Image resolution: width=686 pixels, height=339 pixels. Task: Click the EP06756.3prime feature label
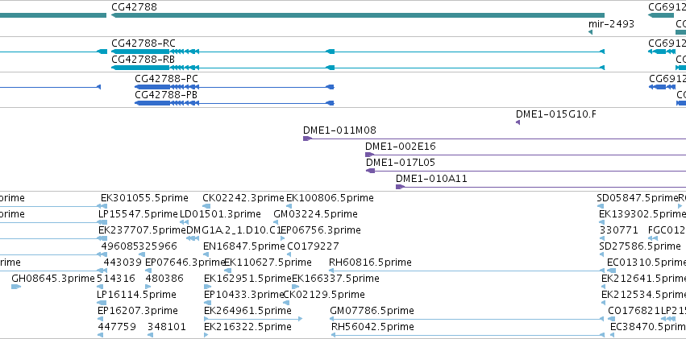click(321, 230)
